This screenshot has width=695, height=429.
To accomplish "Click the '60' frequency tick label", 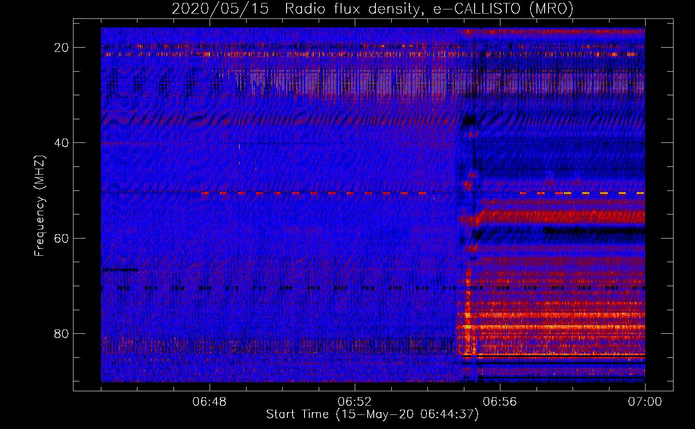I will click(62, 238).
